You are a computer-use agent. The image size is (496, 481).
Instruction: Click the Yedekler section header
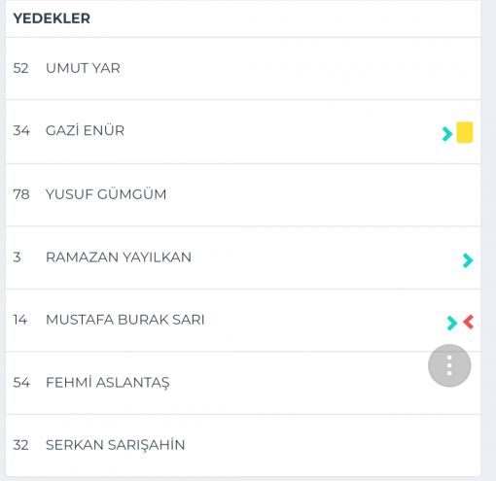(x=52, y=18)
